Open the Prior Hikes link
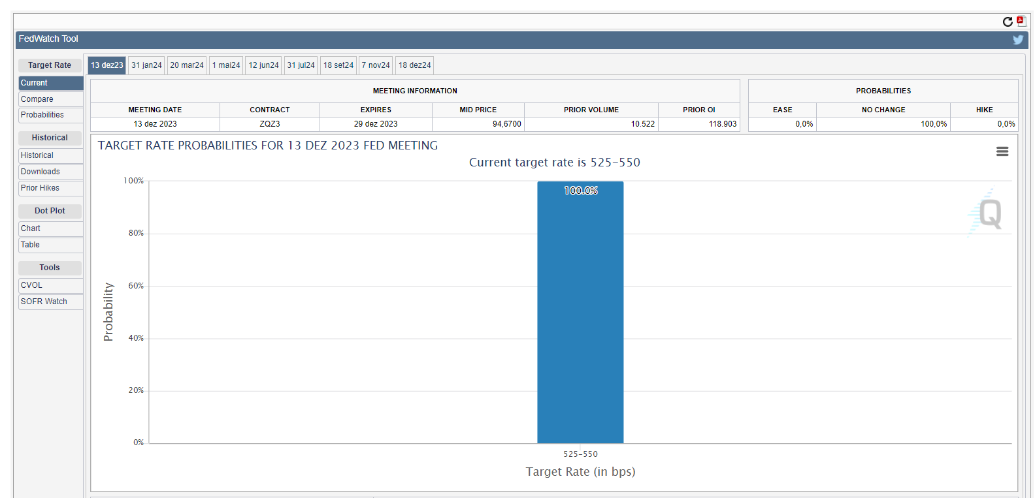The image size is (1035, 498). click(51, 188)
